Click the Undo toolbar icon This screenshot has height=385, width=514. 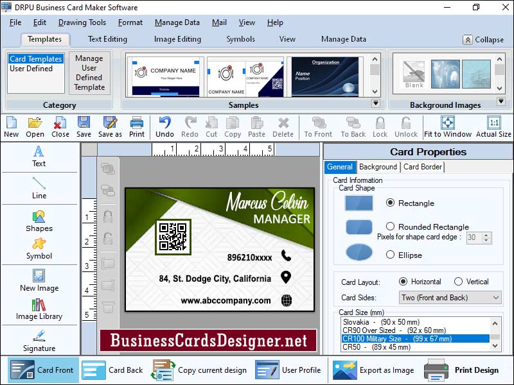click(x=164, y=126)
